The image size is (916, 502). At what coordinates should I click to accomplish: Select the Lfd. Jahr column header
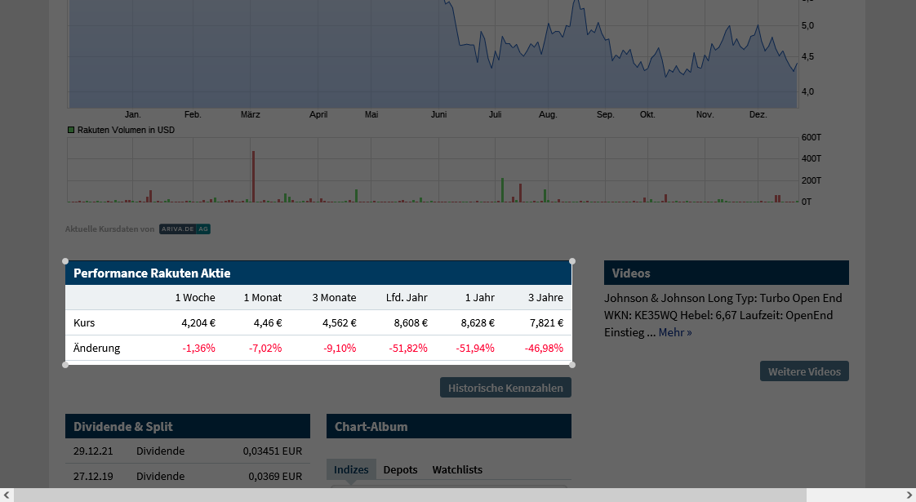407,297
